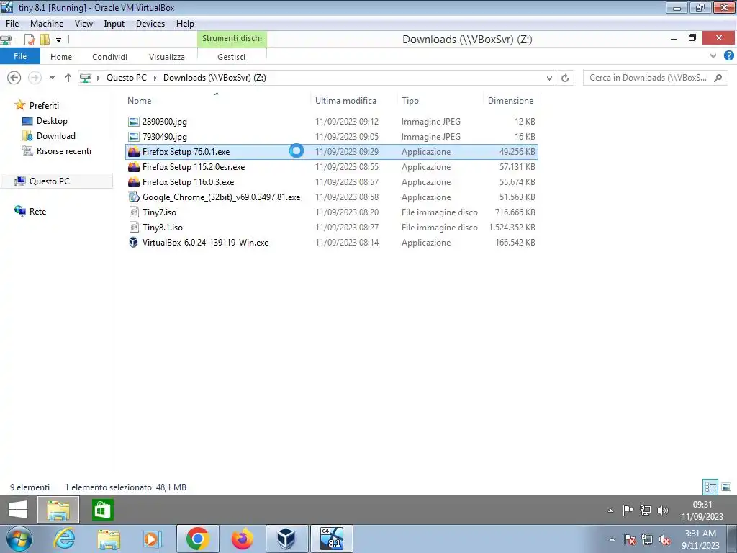Viewport: 737px width, 553px height.
Task: Open guest Windows 8.1 Start button
Action: (x=18, y=510)
